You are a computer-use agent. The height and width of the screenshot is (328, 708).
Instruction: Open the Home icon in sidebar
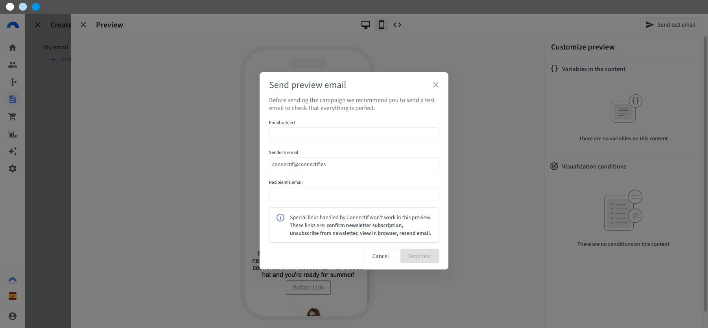pyautogui.click(x=13, y=48)
